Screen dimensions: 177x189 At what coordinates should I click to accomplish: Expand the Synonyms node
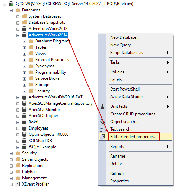point(24,67)
